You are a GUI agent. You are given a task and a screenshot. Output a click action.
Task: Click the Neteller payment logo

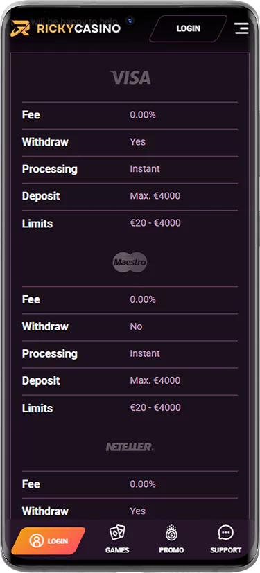coord(130,447)
